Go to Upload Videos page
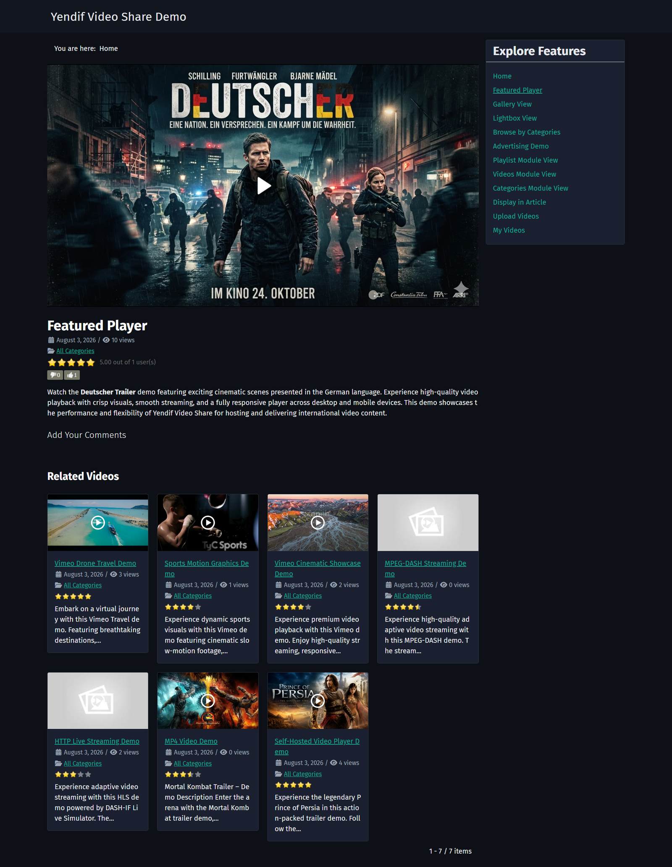The image size is (672, 867). [x=516, y=216]
